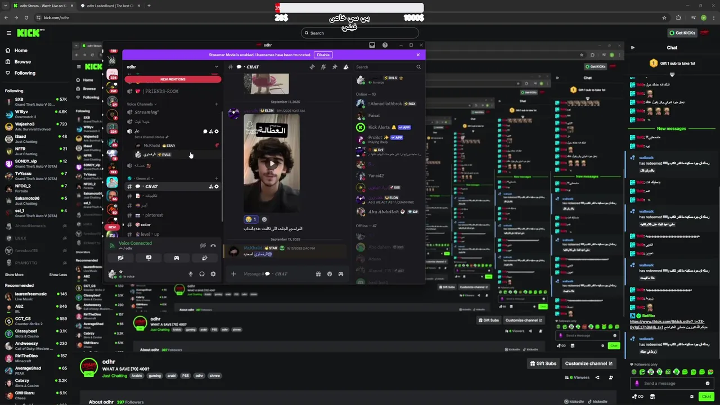Add attachment with the plus icon
720x405 pixels.
tap(233, 274)
